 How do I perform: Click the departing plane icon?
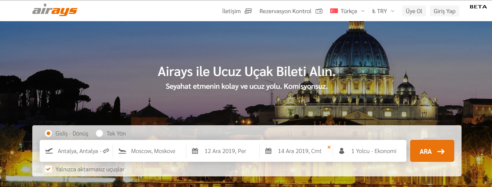tap(49, 151)
